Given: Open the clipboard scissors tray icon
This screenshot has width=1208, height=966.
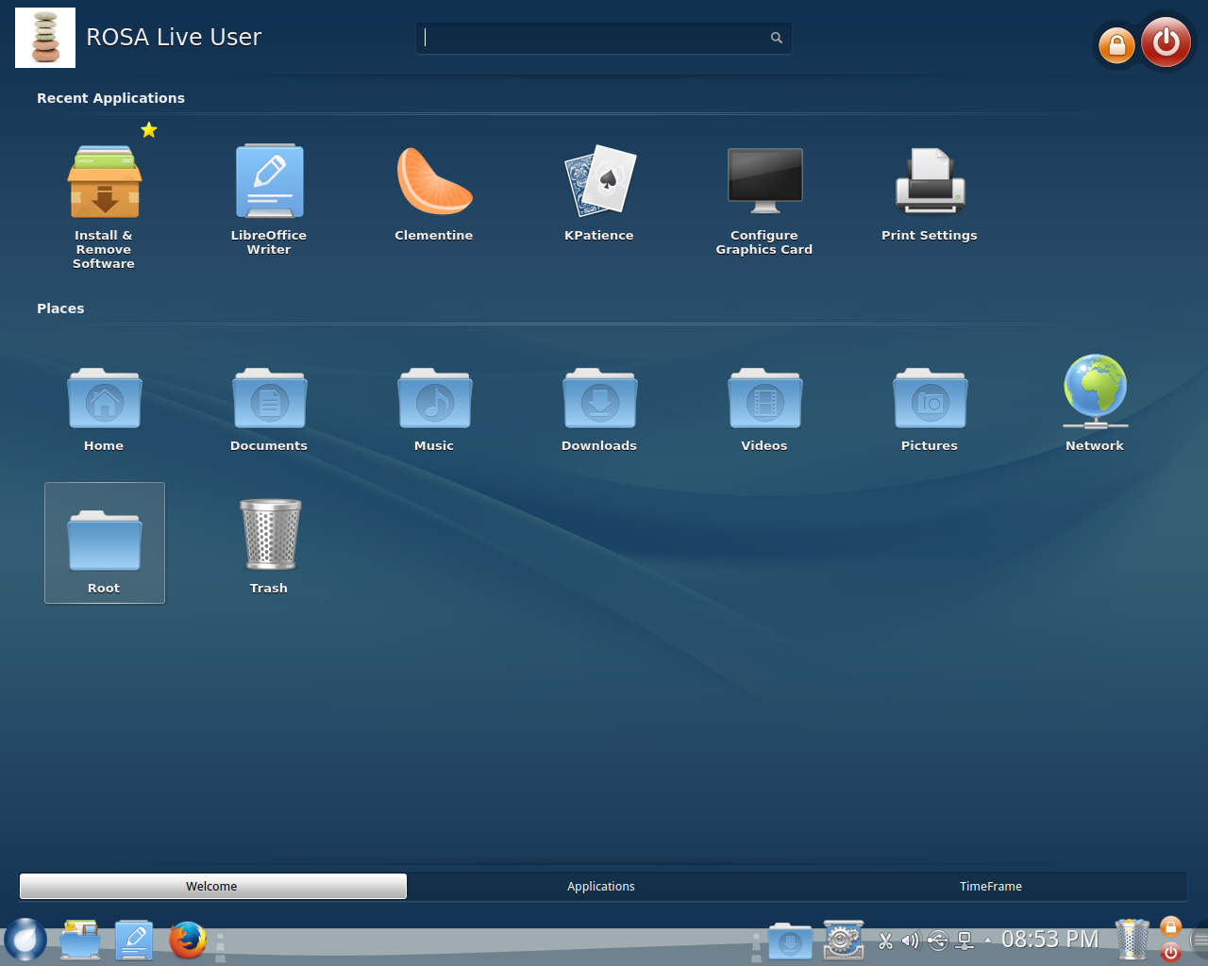Looking at the screenshot, I should (x=885, y=941).
